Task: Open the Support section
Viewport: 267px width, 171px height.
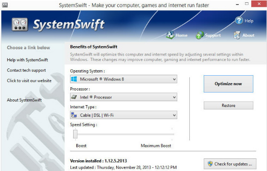Action: click(213, 35)
